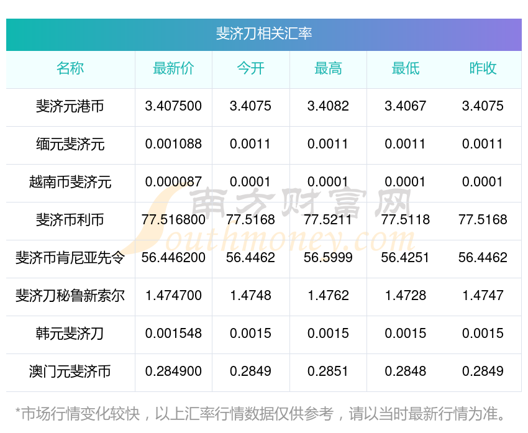The width and height of the screenshot is (528, 433).
Task: Select the 1.4728 lowest price cell
Action: 405,296
